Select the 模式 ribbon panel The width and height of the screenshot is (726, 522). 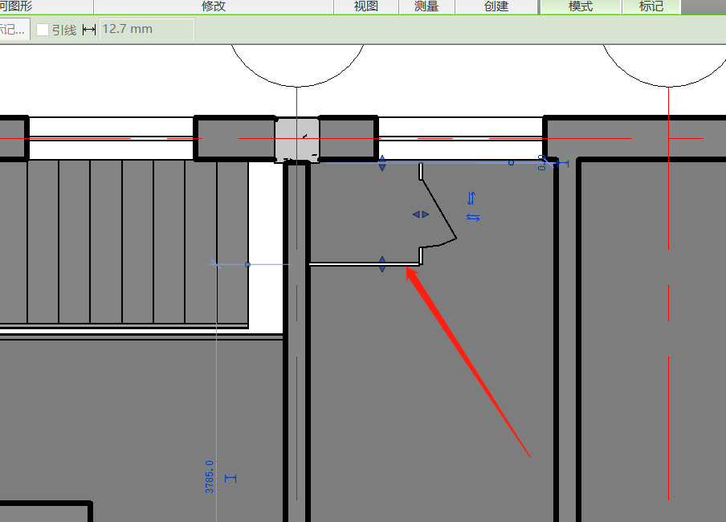[580, 6]
